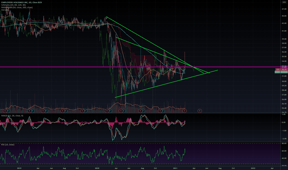Select the USD currency button on price axis
The height and width of the screenshot is (170, 288).
[x=284, y=2]
